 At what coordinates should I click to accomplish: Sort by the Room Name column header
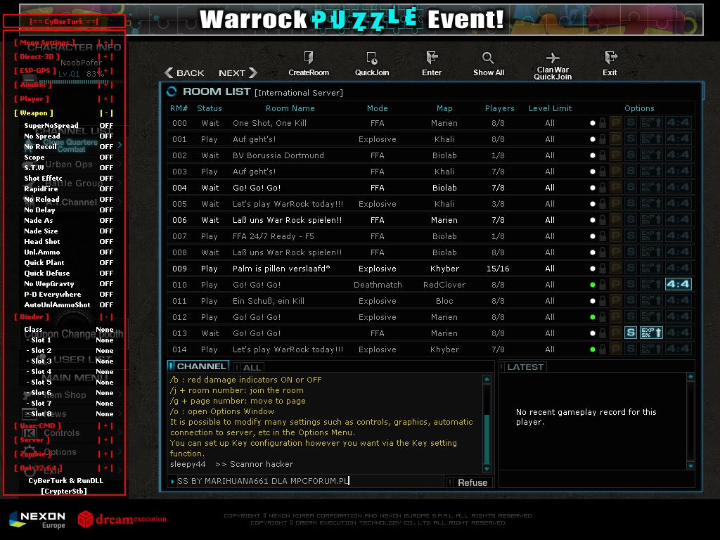click(x=290, y=108)
